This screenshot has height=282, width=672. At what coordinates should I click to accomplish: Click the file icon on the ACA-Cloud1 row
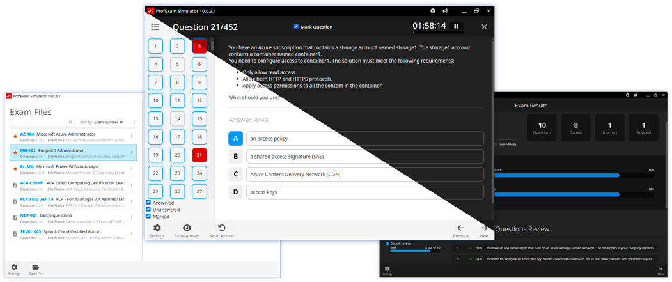(x=15, y=185)
